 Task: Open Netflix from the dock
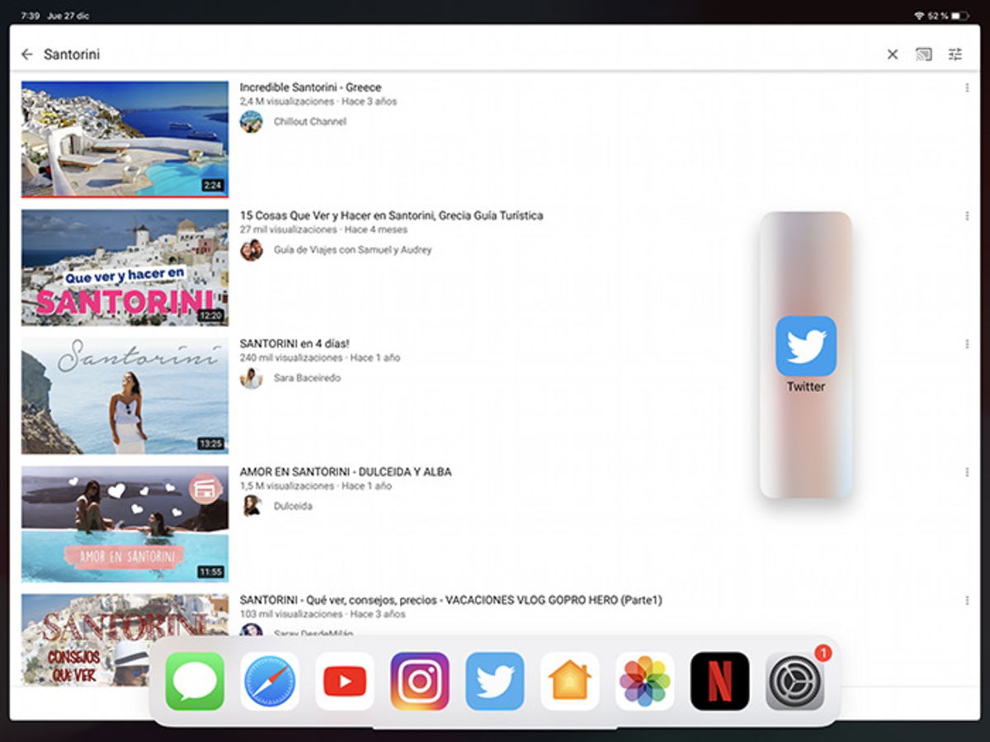click(x=719, y=682)
